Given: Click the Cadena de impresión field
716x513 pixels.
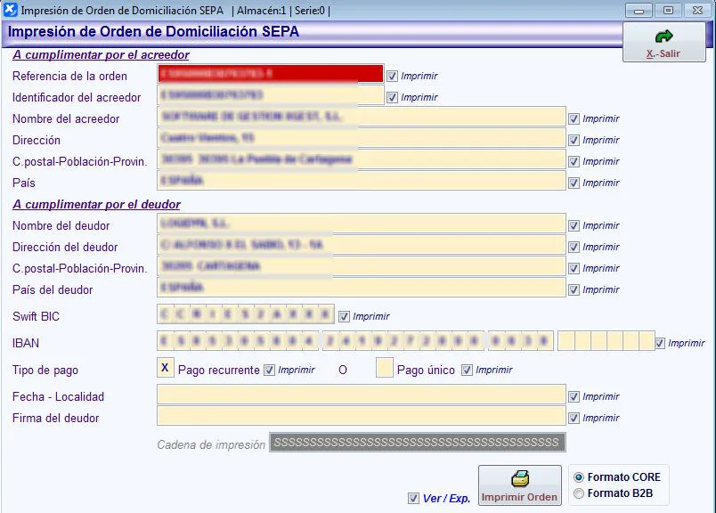Looking at the screenshot, I should pos(417,443).
